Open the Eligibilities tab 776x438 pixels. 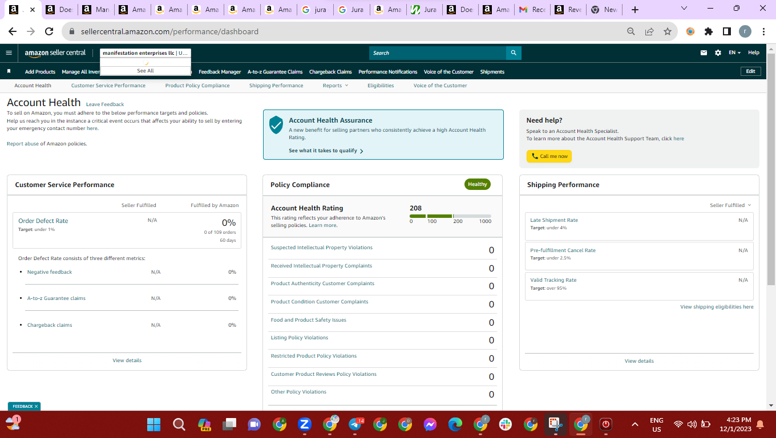[x=381, y=86]
